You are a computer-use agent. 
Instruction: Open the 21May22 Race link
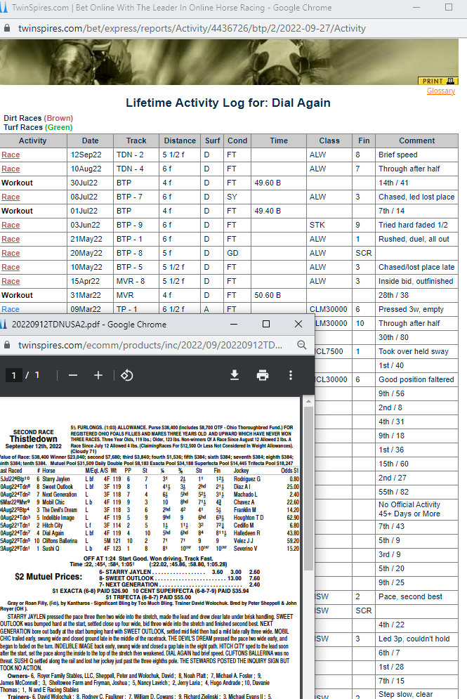click(x=11, y=239)
